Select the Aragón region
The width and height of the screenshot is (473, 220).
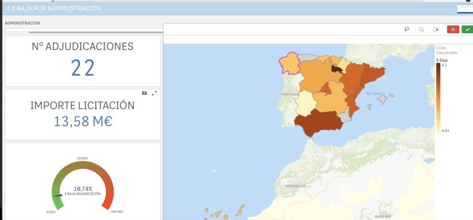[x=352, y=78]
